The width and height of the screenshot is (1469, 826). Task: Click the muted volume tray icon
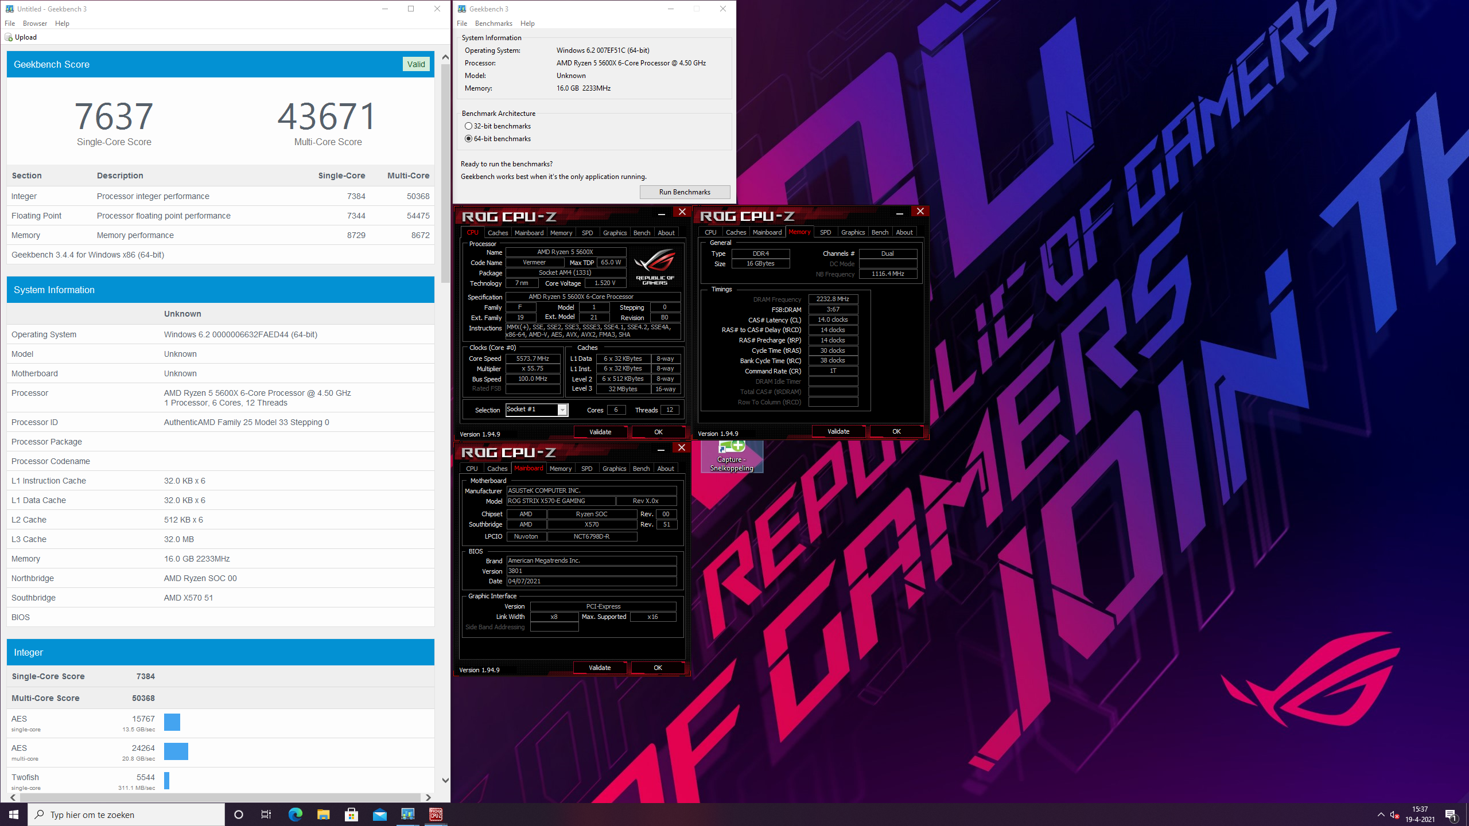pos(1394,815)
